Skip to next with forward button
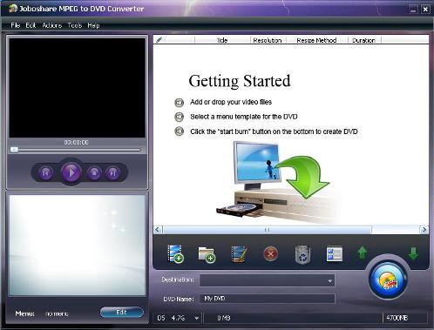The image size is (434, 330). coord(113,173)
